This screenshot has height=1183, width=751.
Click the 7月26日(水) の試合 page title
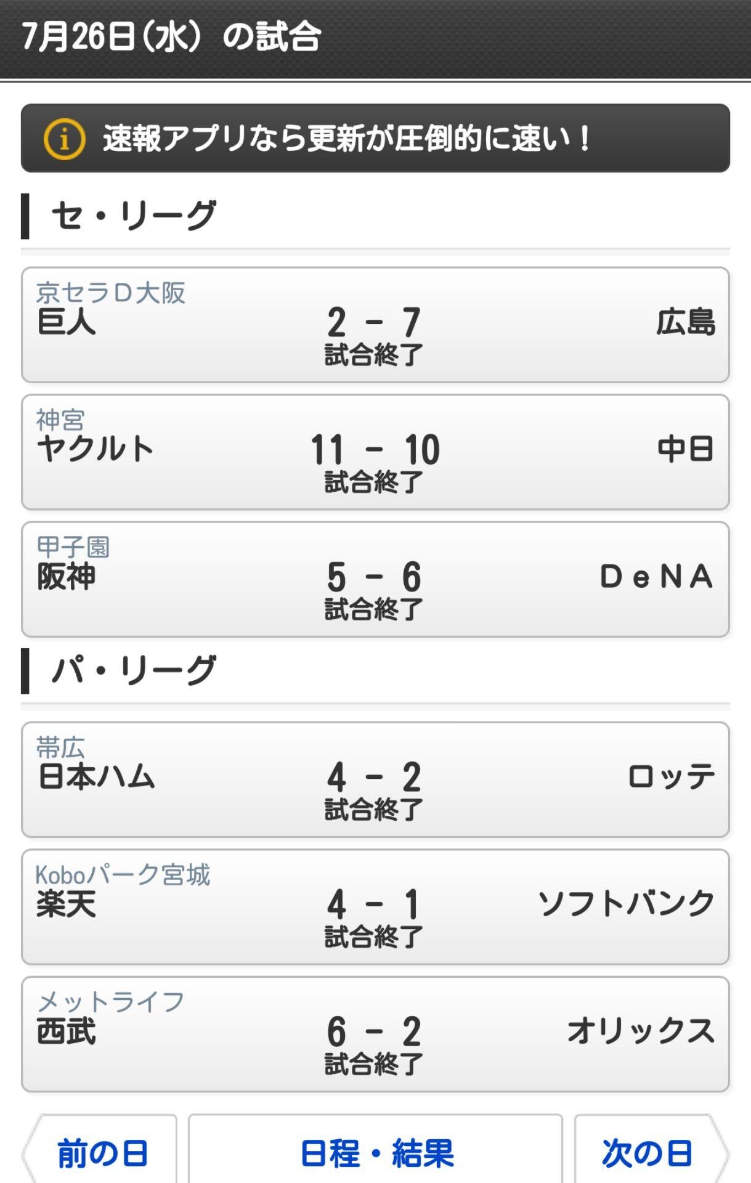171,37
